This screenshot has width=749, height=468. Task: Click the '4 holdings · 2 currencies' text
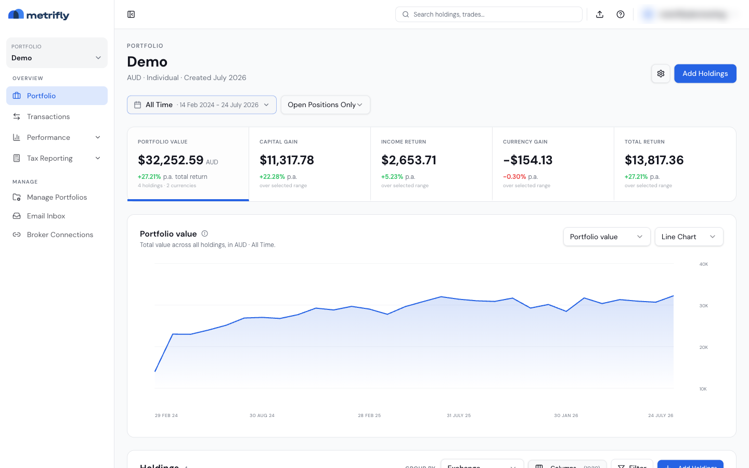click(167, 186)
